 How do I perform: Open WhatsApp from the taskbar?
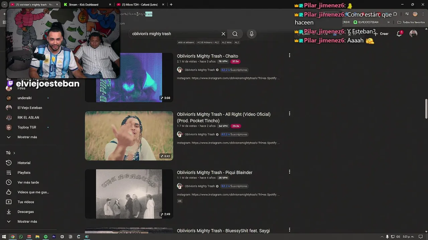coord(21,237)
